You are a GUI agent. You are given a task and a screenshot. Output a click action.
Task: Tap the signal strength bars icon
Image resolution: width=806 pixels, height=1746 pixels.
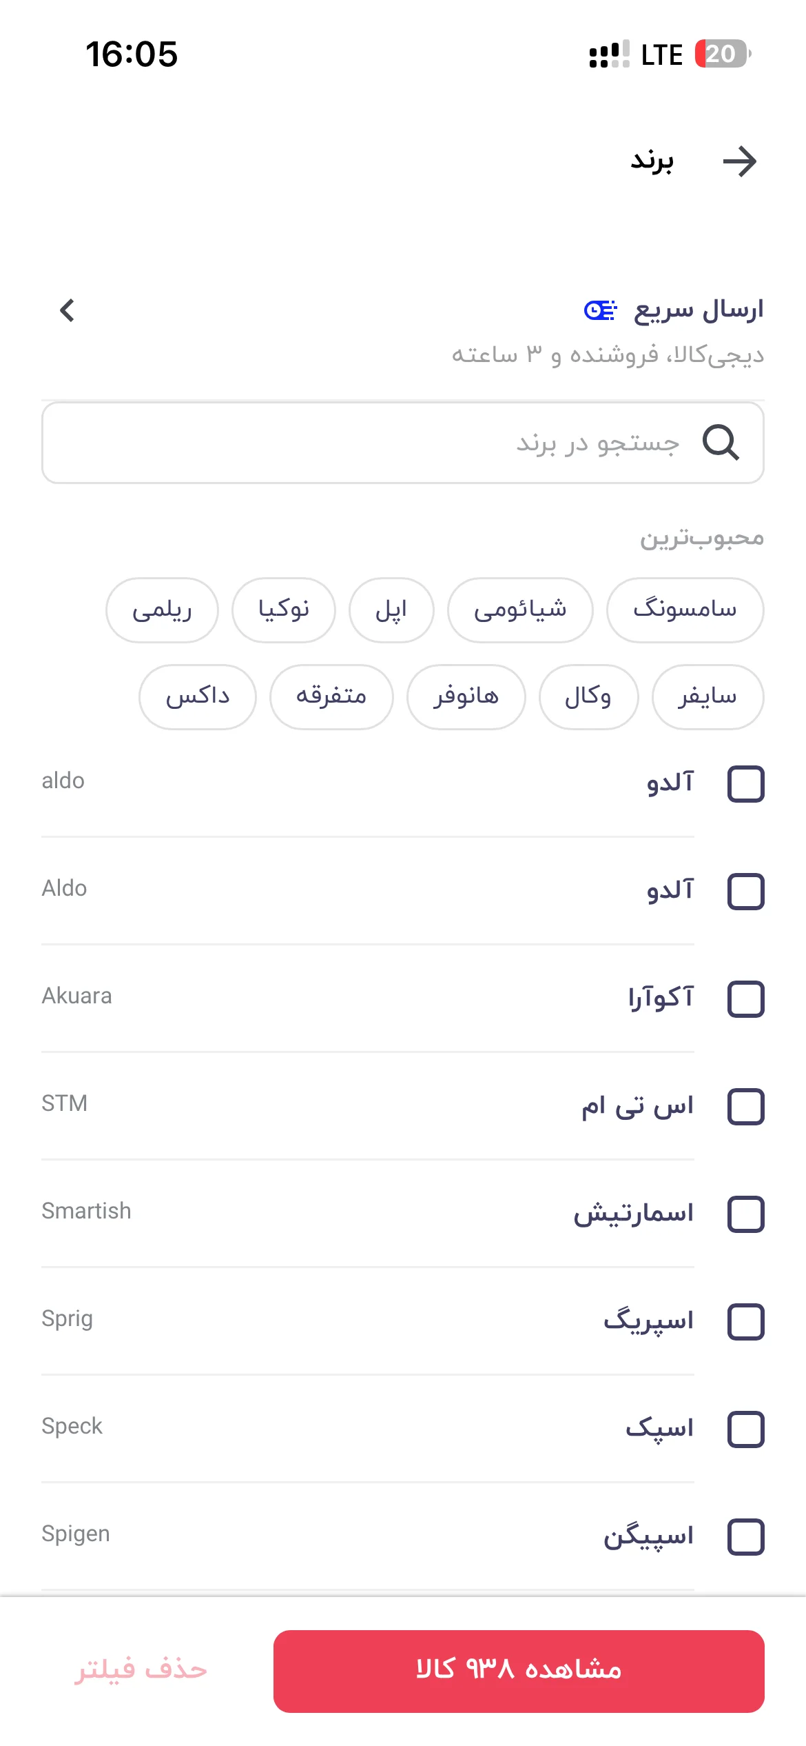(x=609, y=54)
